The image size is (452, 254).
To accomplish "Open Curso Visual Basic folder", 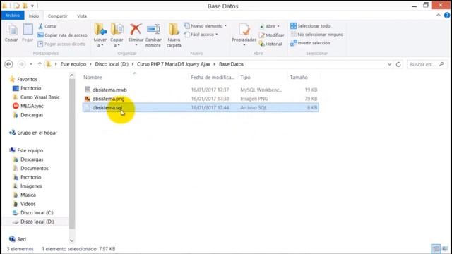I will [40, 97].
